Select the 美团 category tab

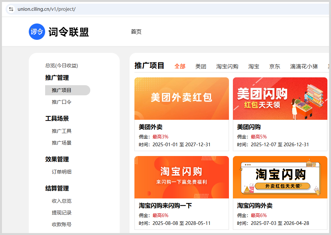(201, 67)
